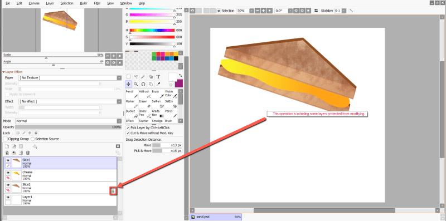Delete the layer with the trash icon
Viewport: 446px width, 221px height.
(x=28, y=153)
